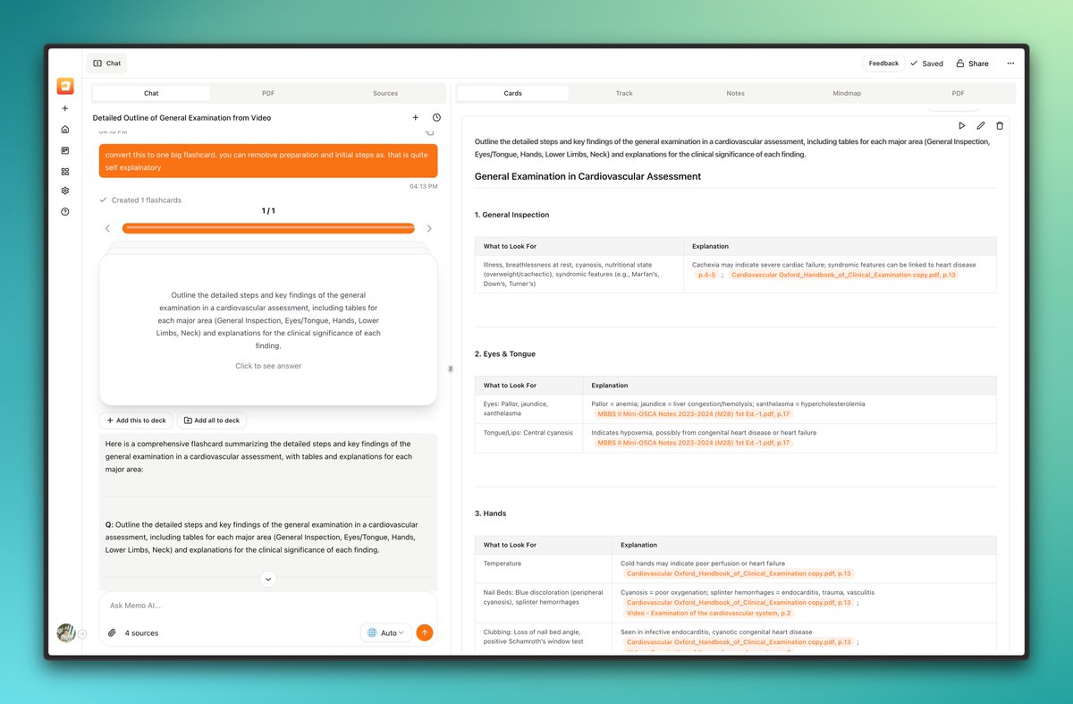Open MBBS II citation in Eyes row

[x=693, y=414]
